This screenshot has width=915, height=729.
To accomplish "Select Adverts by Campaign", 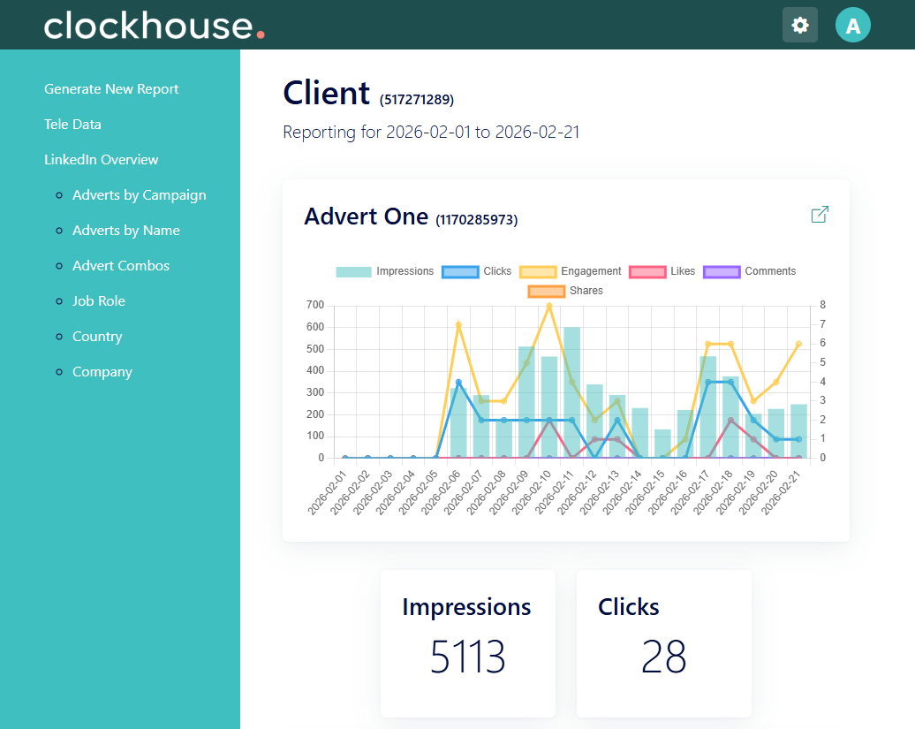I will (x=140, y=195).
